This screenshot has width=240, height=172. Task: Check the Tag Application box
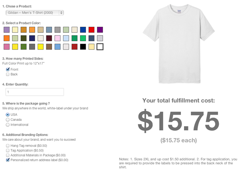point(8,150)
